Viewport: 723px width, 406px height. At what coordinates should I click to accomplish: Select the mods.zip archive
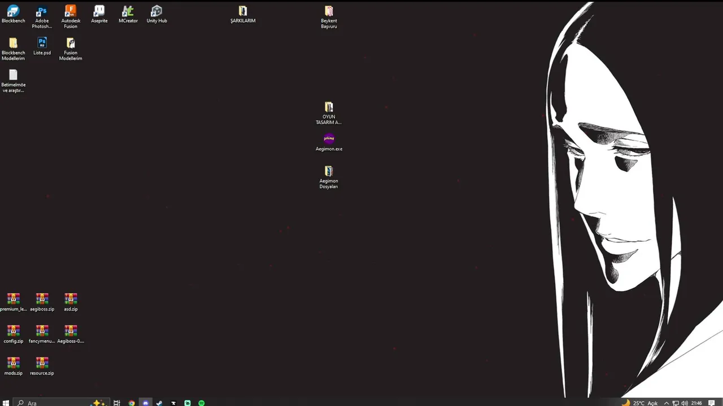tap(13, 367)
